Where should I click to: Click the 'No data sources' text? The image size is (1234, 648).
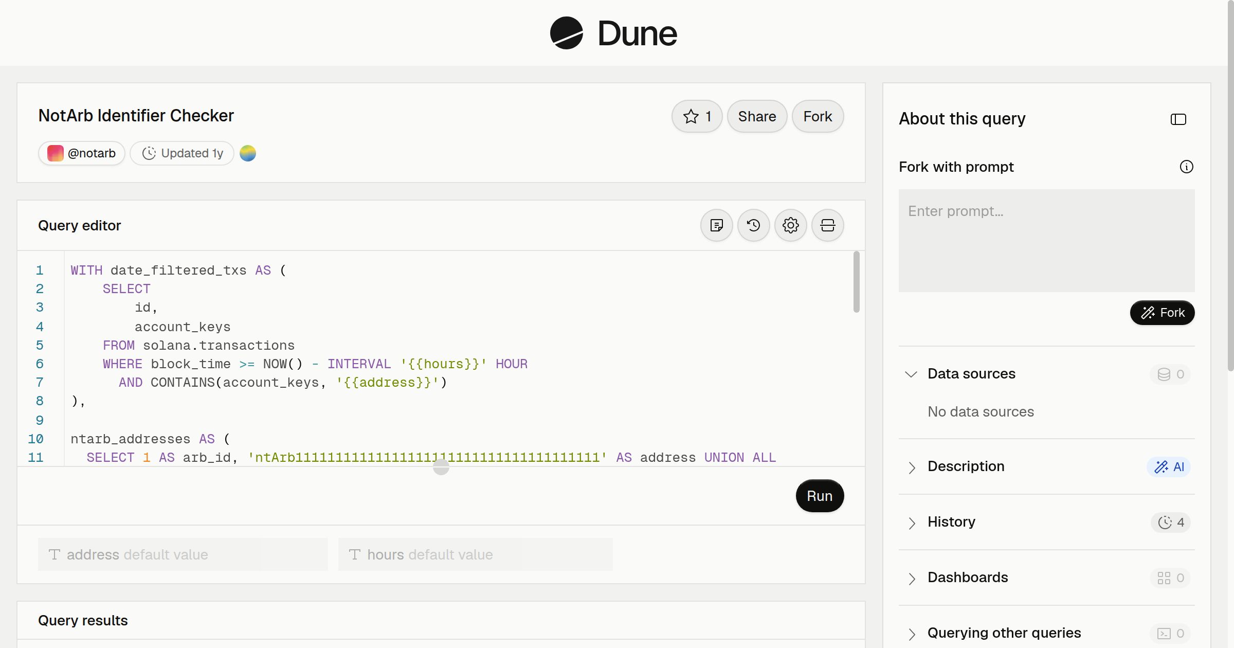coord(981,412)
